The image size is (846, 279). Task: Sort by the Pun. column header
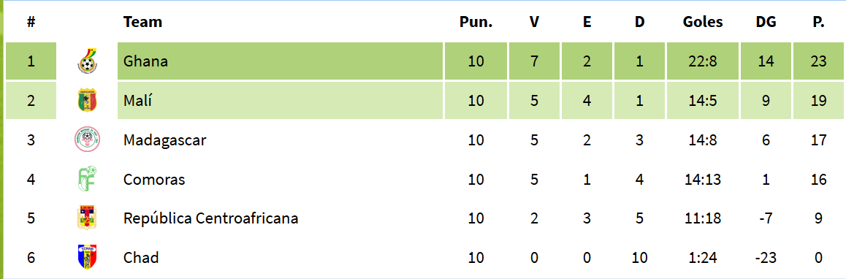pos(476,22)
